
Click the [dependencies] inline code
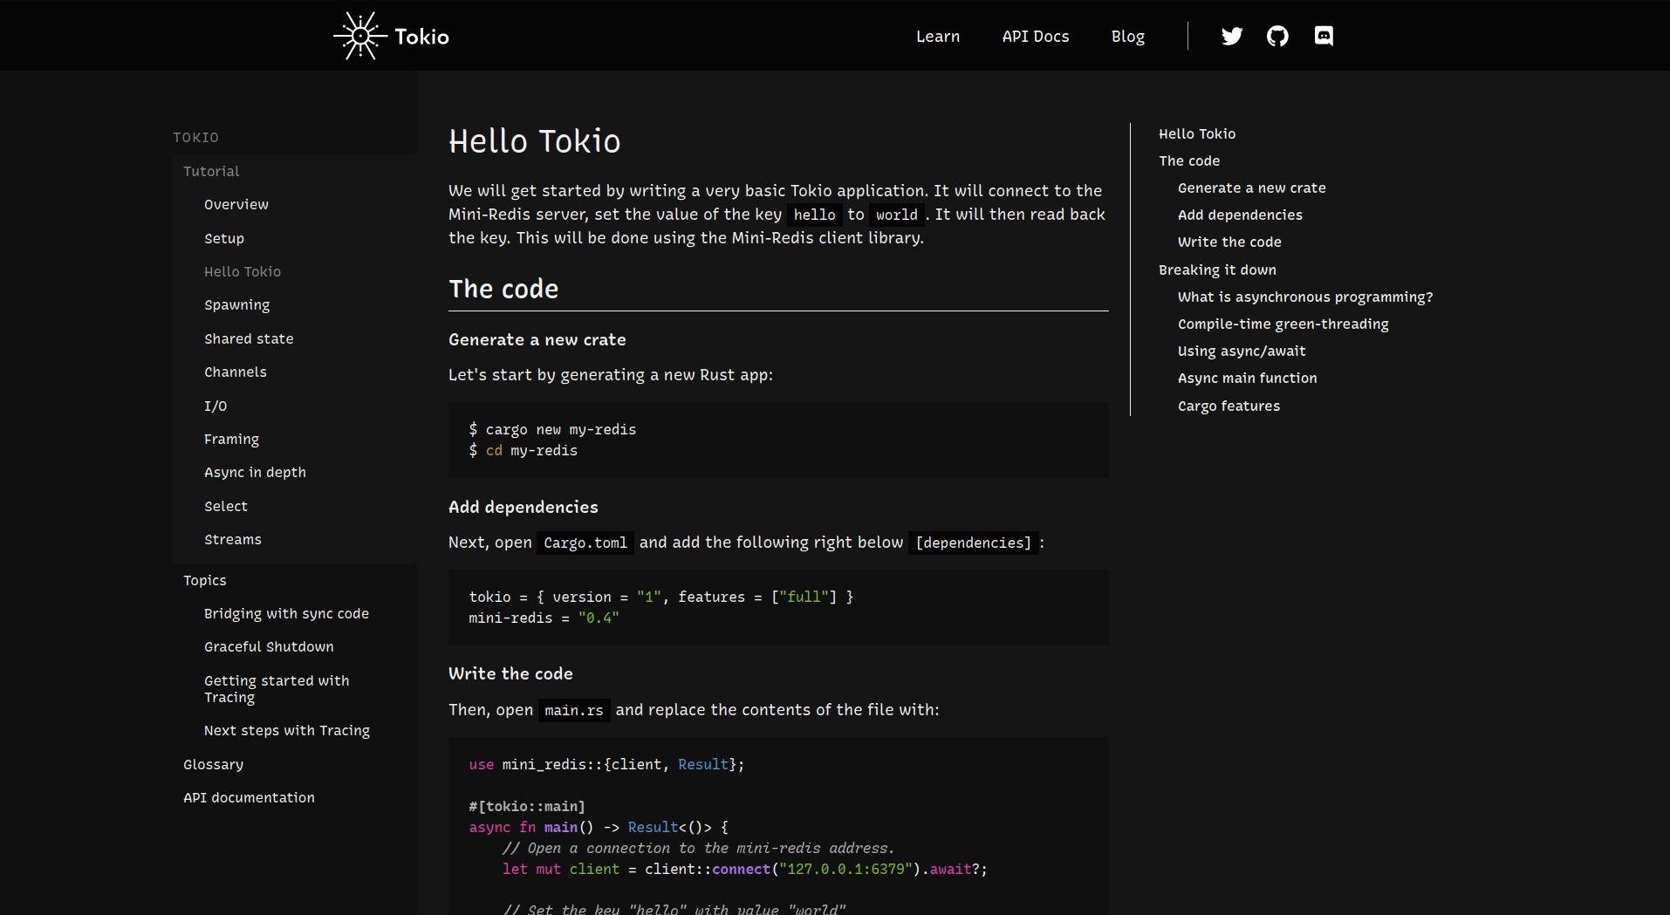(973, 543)
